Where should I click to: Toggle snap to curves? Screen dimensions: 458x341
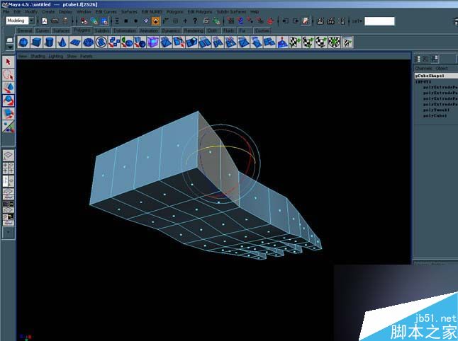240,21
